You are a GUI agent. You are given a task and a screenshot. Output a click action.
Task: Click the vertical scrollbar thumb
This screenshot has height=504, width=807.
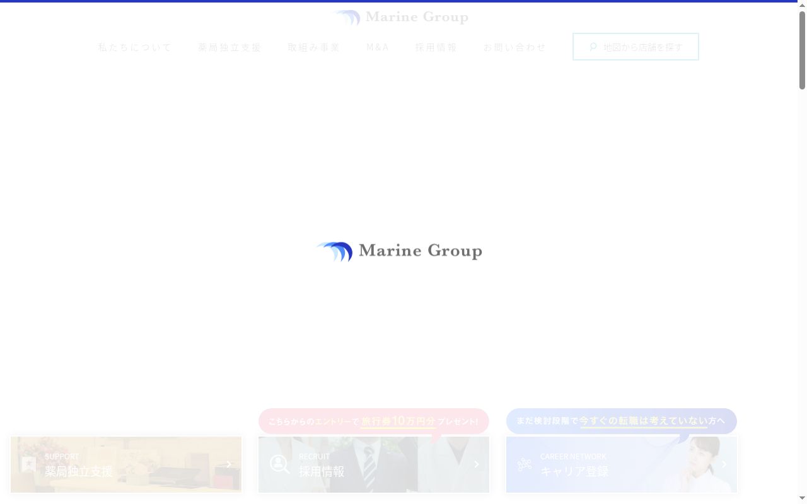pos(802,49)
